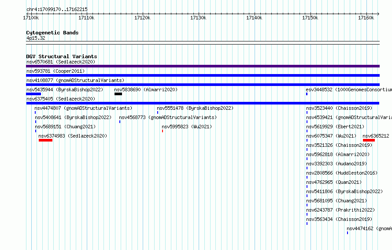Click the 17160k ruler position
Screen dimensions: 392x250
pyautogui.click(x=366, y=18)
